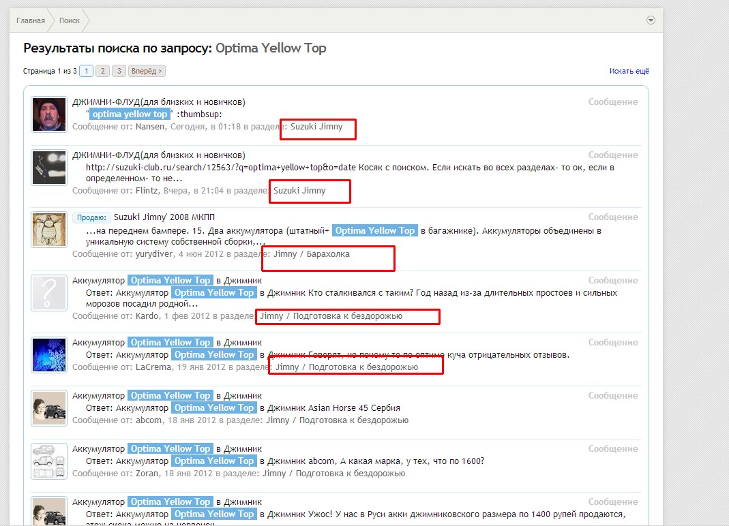This screenshot has width=729, height=526.
Task: Open the user profile link Kardo
Action: pyautogui.click(x=147, y=316)
